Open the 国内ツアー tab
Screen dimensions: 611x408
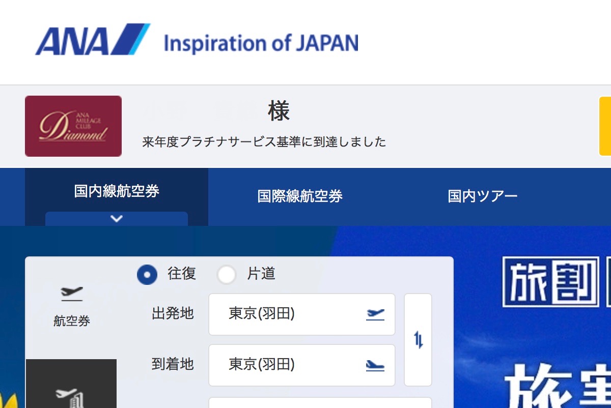[483, 196]
